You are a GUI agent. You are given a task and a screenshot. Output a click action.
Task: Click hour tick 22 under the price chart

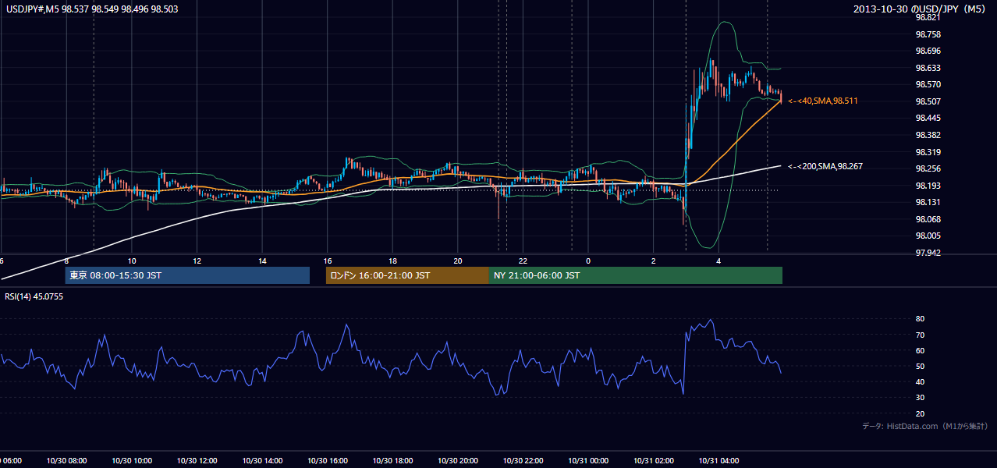pos(523,261)
